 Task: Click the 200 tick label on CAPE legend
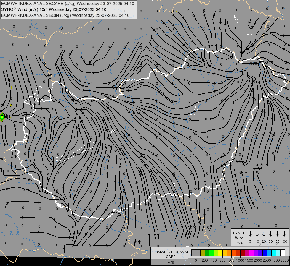[x=205, y=260]
